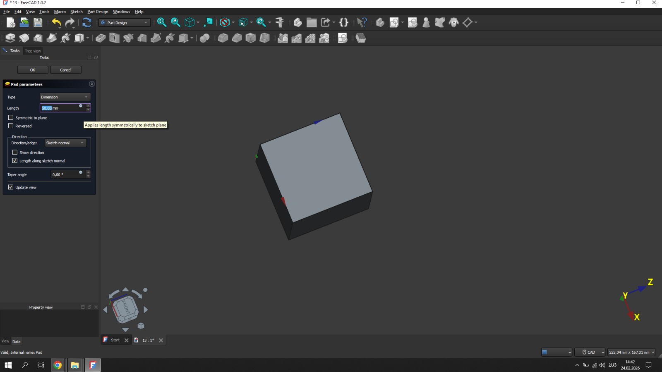Expand the standard views dropdown arrow
This screenshot has width=662, height=372.
198,22
